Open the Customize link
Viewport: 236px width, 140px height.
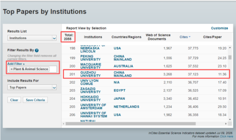[x=219, y=28]
